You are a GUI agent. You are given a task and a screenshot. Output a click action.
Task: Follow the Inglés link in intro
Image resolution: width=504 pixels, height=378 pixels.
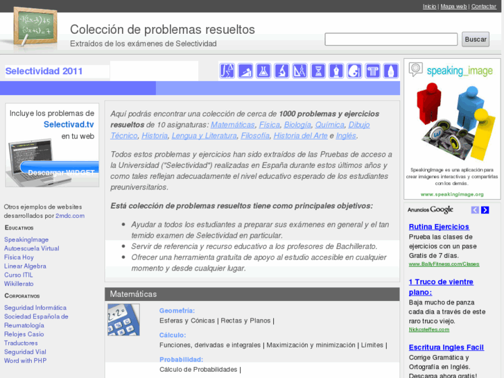click(346, 136)
